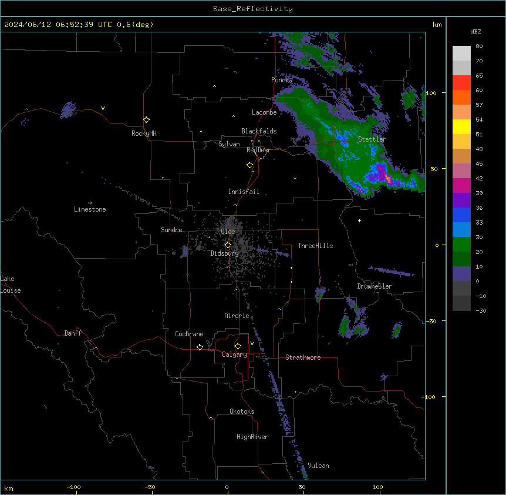Click the yellow diamond marker above Calgary

238,346
